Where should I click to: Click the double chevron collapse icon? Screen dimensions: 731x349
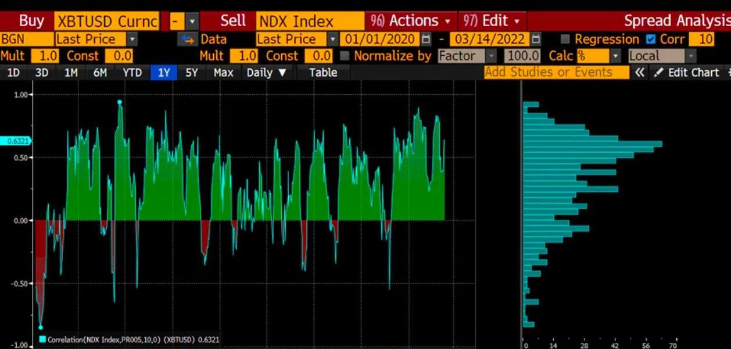pos(639,73)
